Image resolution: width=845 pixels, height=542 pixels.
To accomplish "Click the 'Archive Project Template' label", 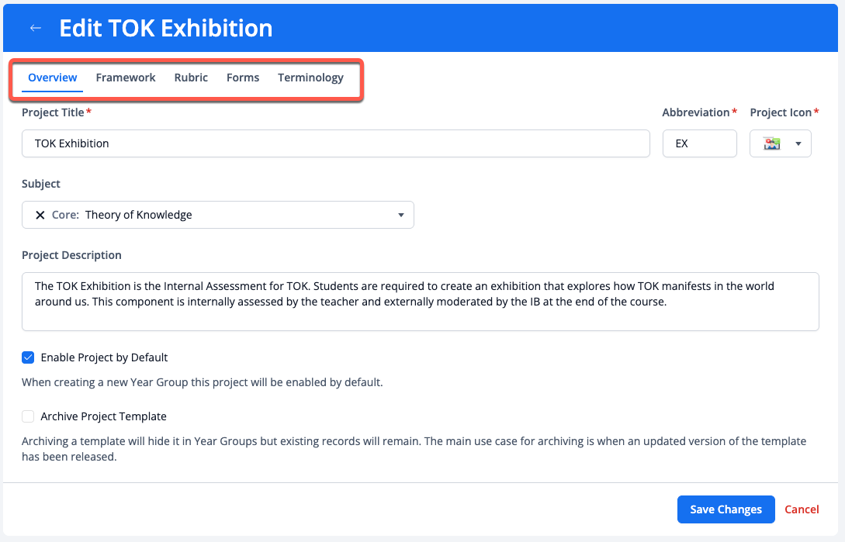I will coord(103,416).
